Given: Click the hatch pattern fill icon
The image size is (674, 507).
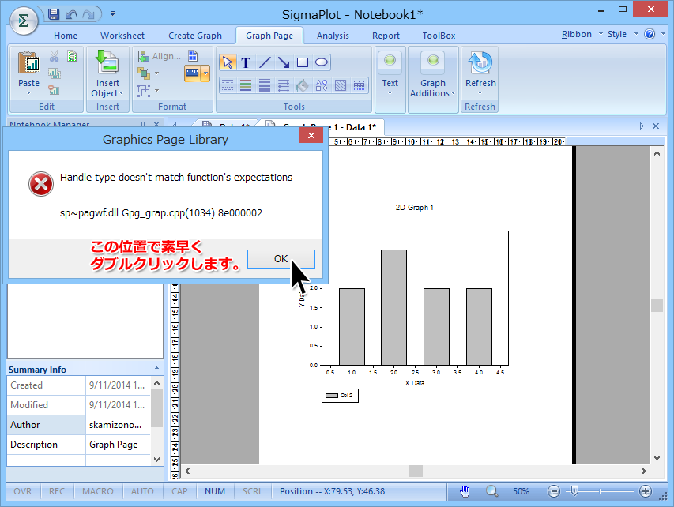Looking at the screenshot, I should [341, 85].
